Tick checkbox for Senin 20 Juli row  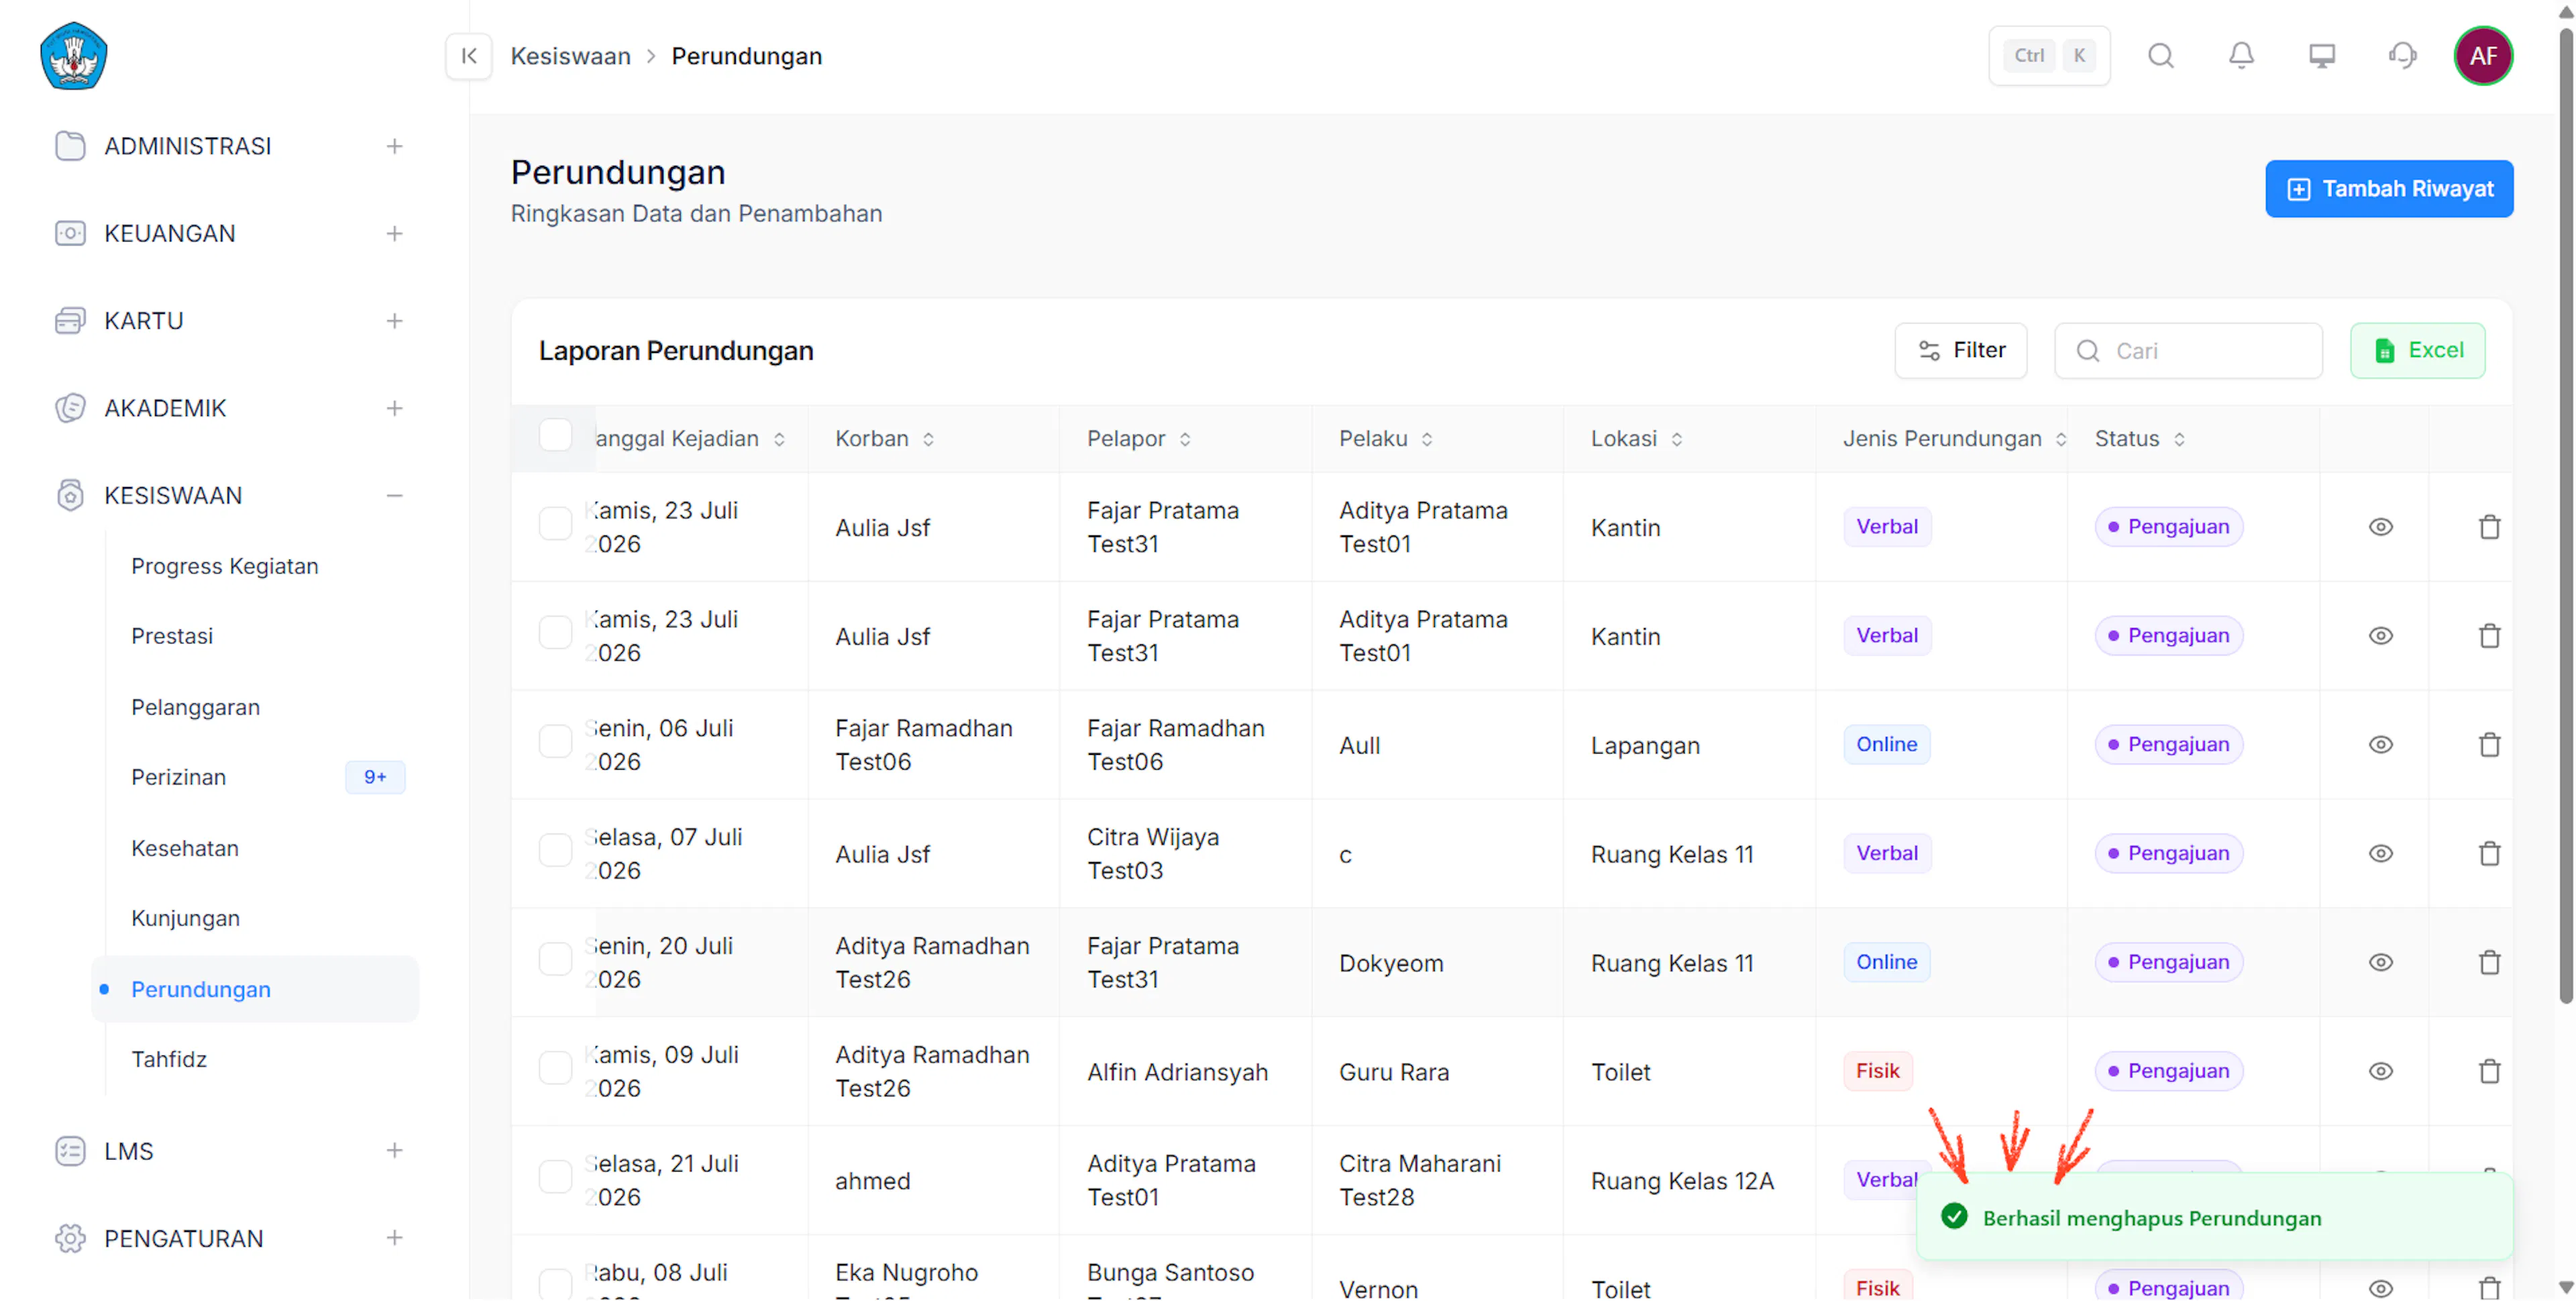tap(555, 960)
